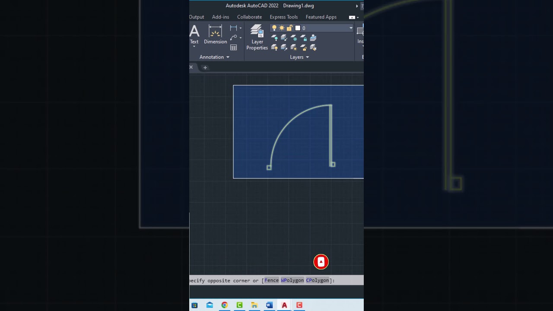Click the layer Off icon
This screenshot has height=311, width=553.
pos(274,38)
